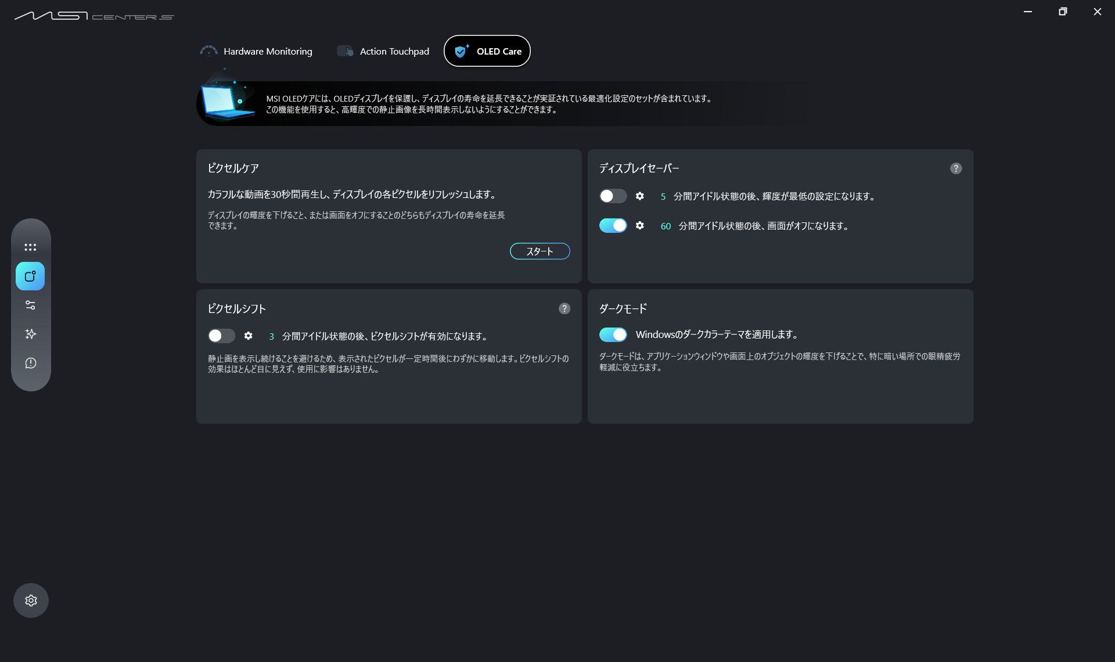The height and width of the screenshot is (662, 1115).
Task: Click the Windowsのダークカラーテーマを適用します text
Action: click(x=717, y=334)
